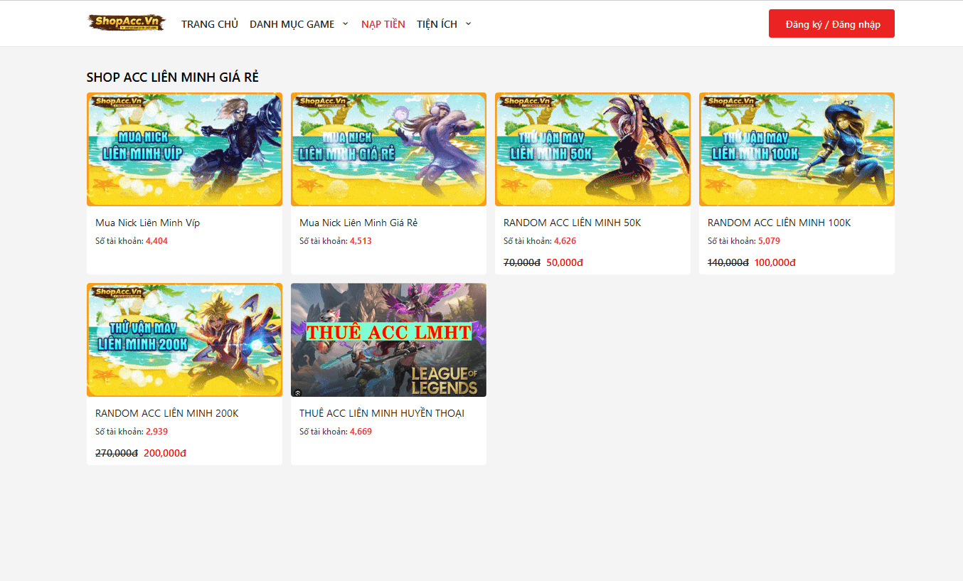This screenshot has height=581, width=963.
Task: Click the account count 4,669
Action: [x=361, y=432]
